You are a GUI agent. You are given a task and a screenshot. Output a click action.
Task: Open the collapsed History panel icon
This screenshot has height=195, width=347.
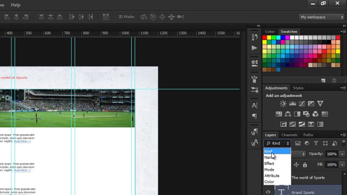pos(254,37)
